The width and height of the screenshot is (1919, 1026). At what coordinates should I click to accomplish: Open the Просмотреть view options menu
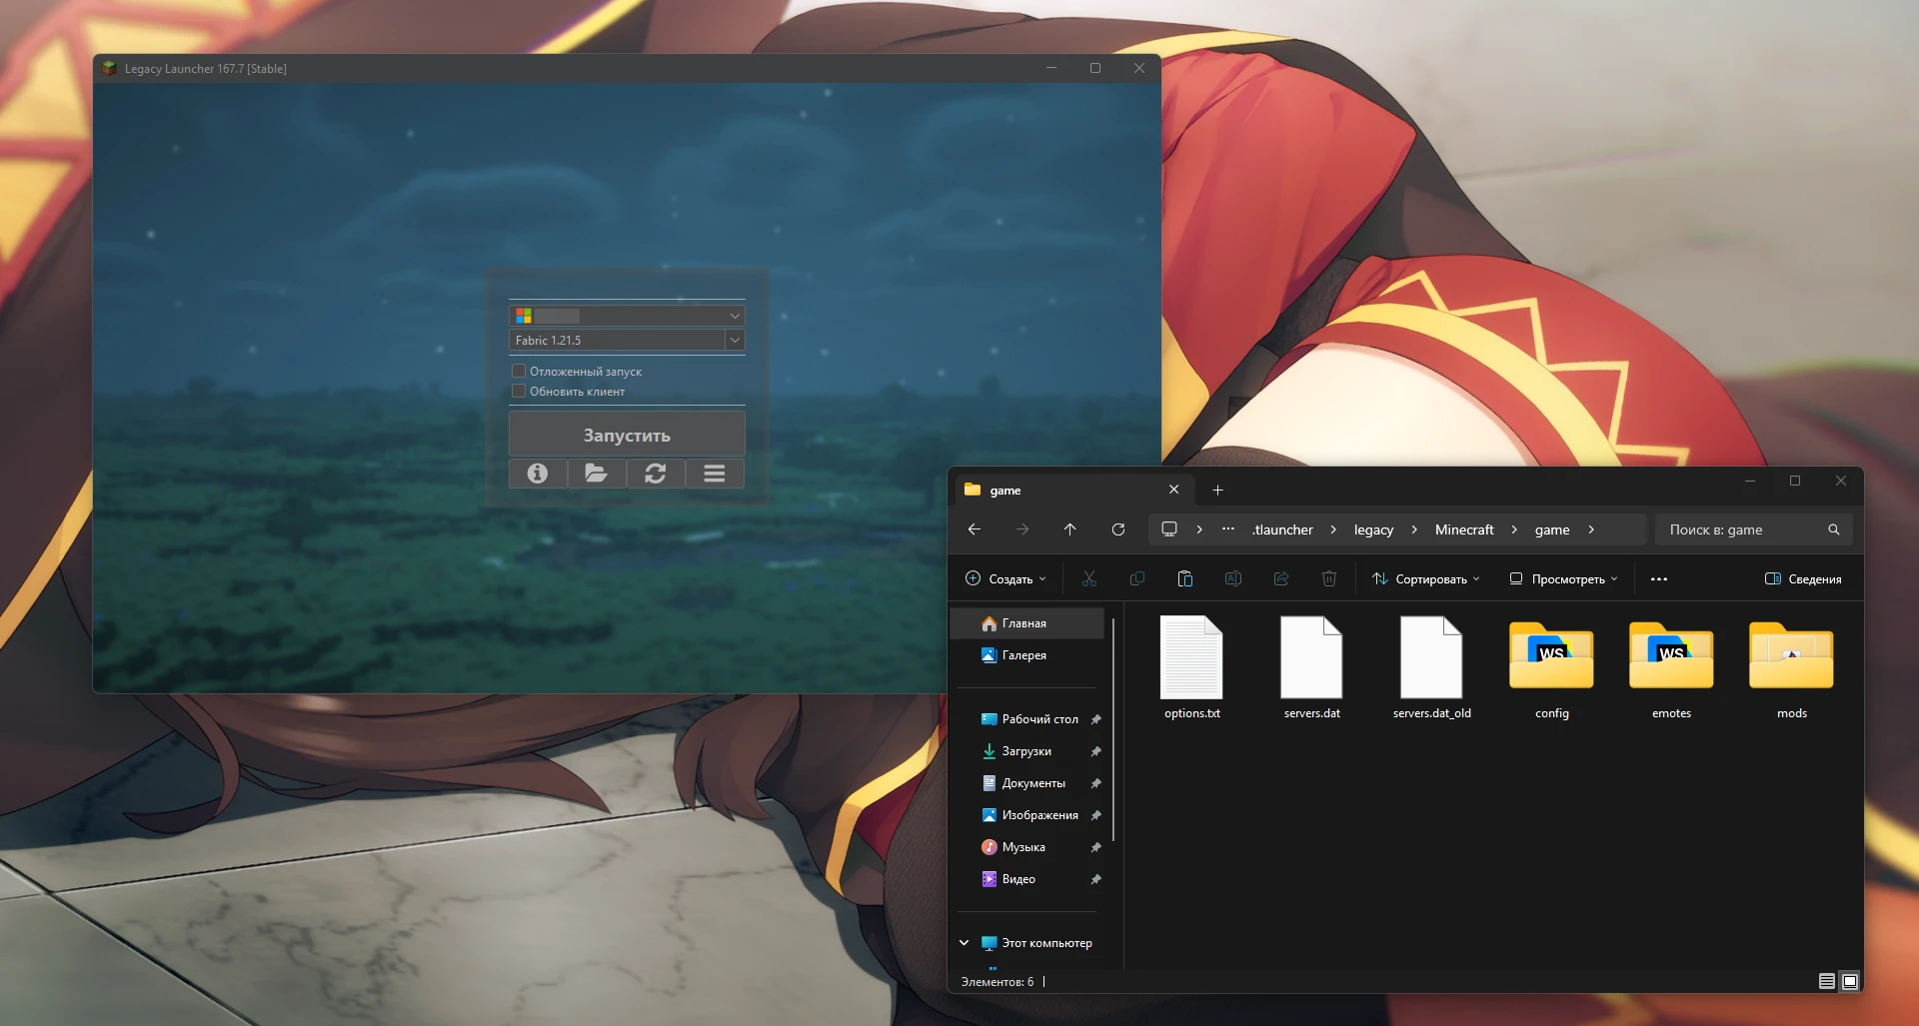1563,579
